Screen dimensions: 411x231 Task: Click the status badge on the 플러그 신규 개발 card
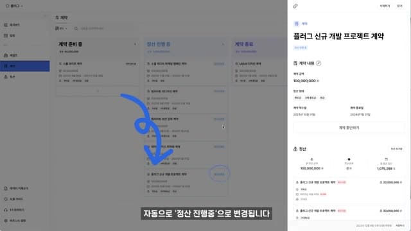click(x=219, y=174)
